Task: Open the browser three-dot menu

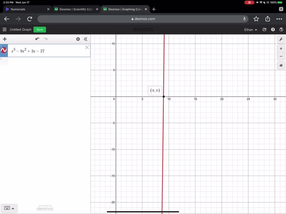Action: tap(279, 19)
